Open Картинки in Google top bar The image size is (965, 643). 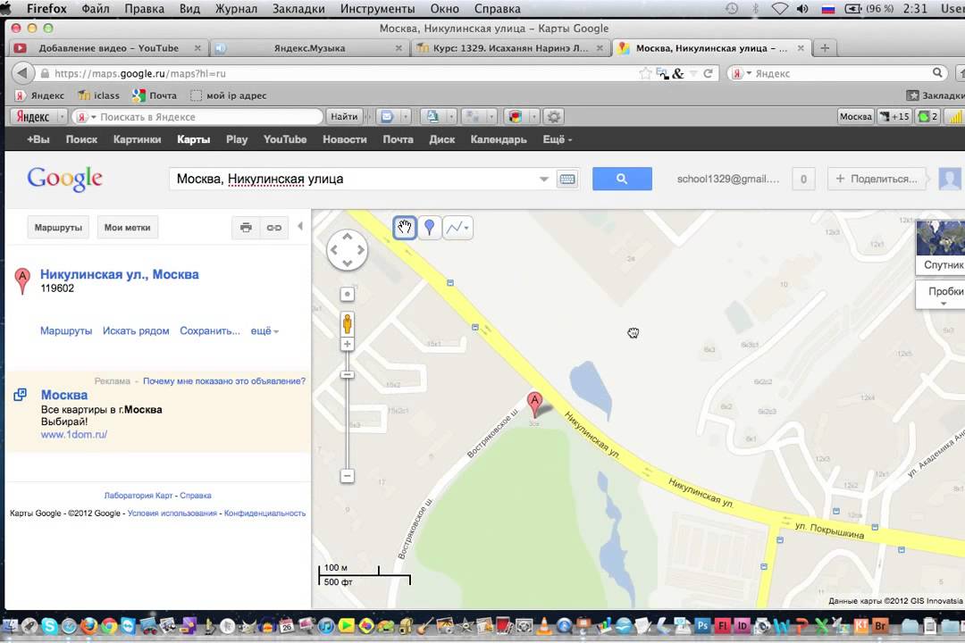click(138, 139)
